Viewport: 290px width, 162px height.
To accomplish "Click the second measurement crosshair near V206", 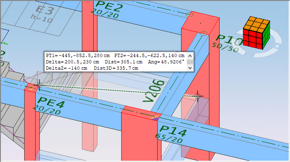I will [x=198, y=96].
